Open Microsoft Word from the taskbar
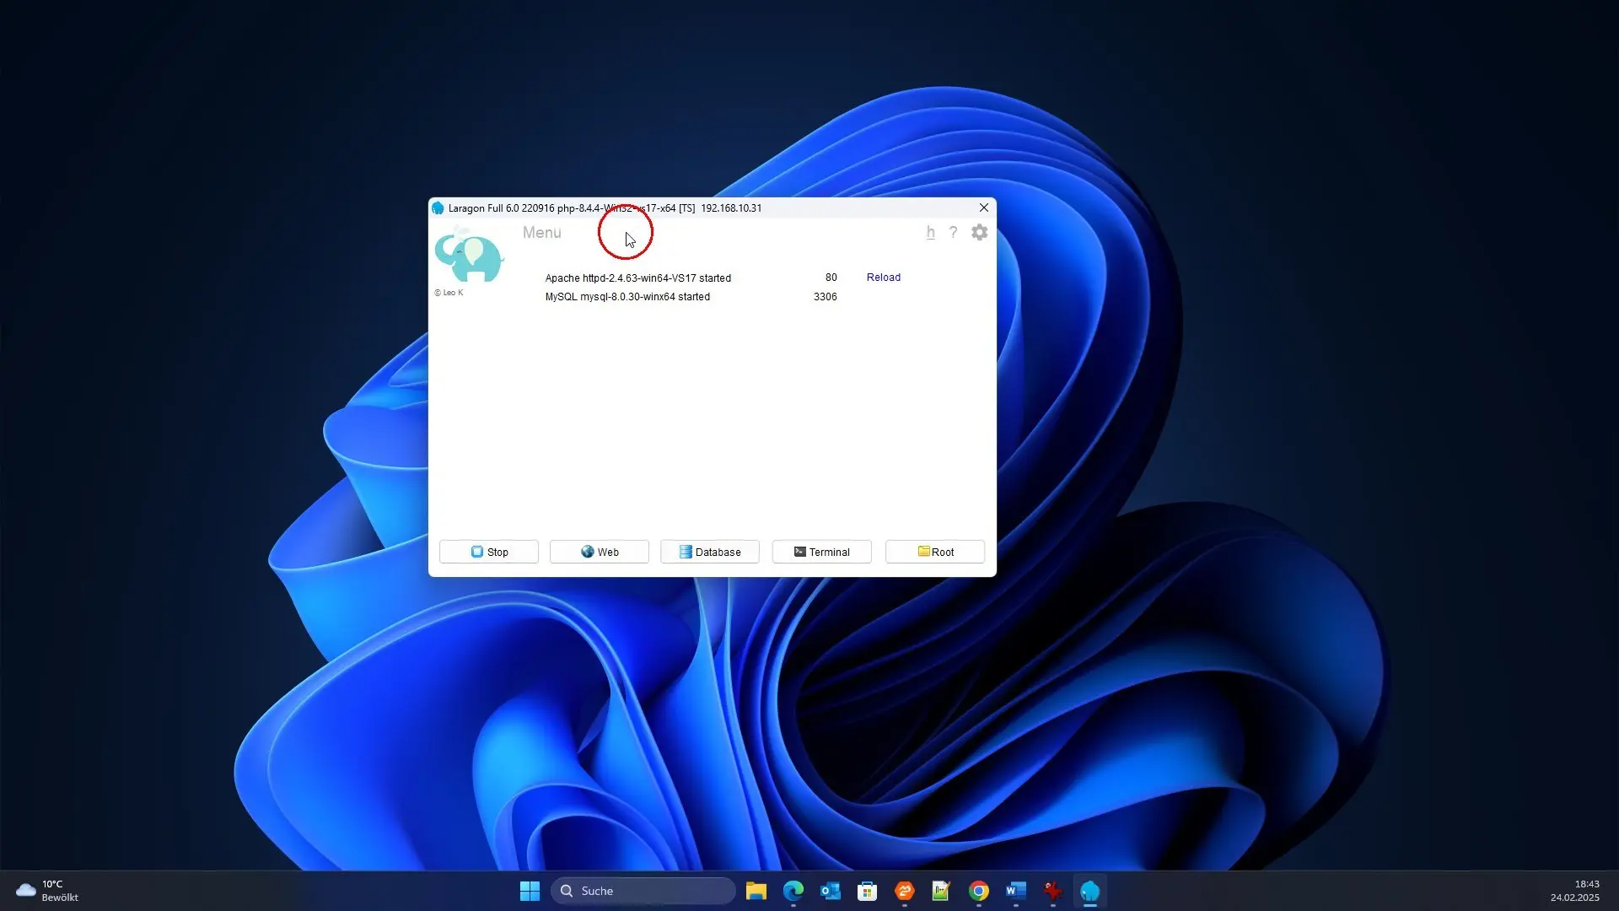The width and height of the screenshot is (1619, 911). [x=1015, y=891]
